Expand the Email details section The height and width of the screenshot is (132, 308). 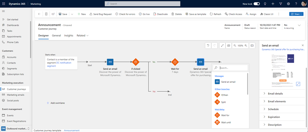coord(282,93)
